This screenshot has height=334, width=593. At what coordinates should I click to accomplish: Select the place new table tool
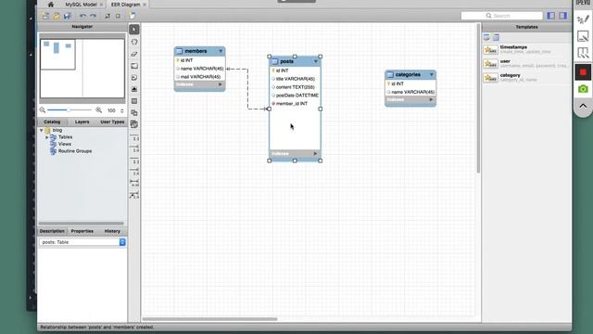click(x=134, y=101)
